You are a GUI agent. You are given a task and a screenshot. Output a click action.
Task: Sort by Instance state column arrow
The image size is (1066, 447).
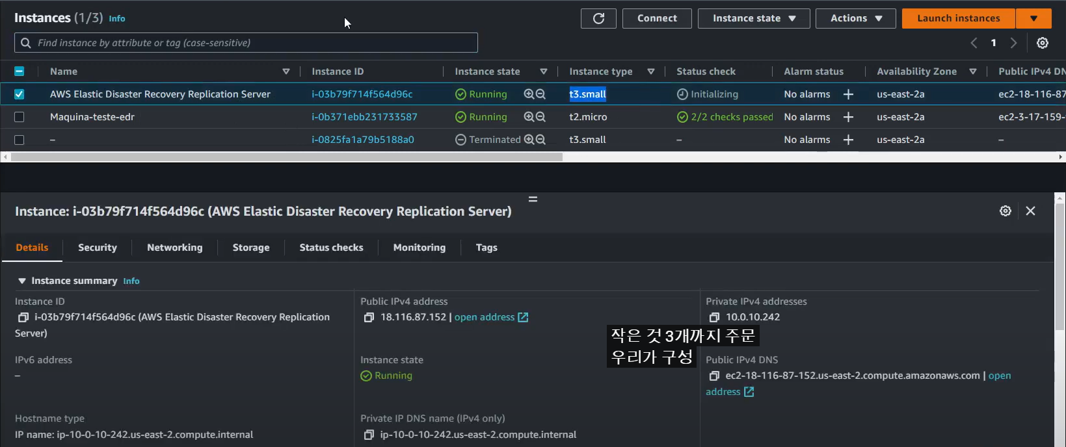pos(544,71)
